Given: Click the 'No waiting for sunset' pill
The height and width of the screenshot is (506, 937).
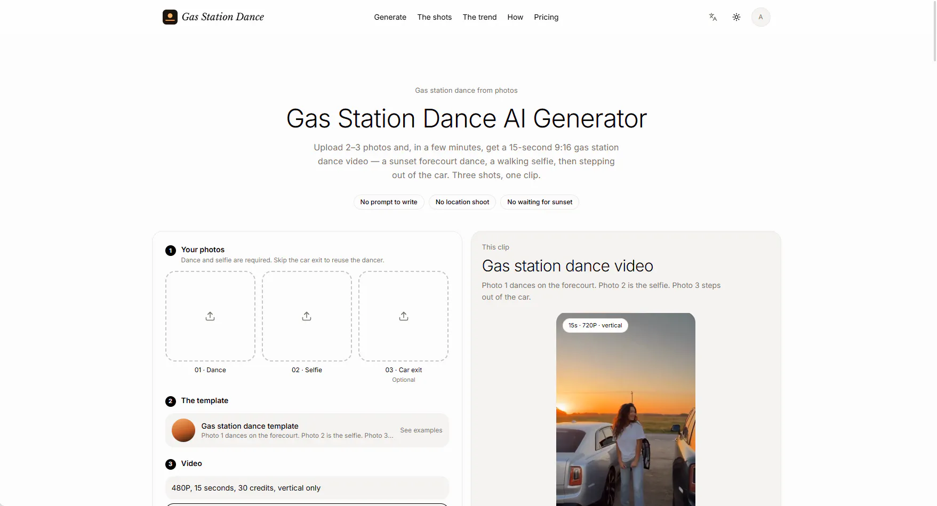Looking at the screenshot, I should [x=540, y=202].
